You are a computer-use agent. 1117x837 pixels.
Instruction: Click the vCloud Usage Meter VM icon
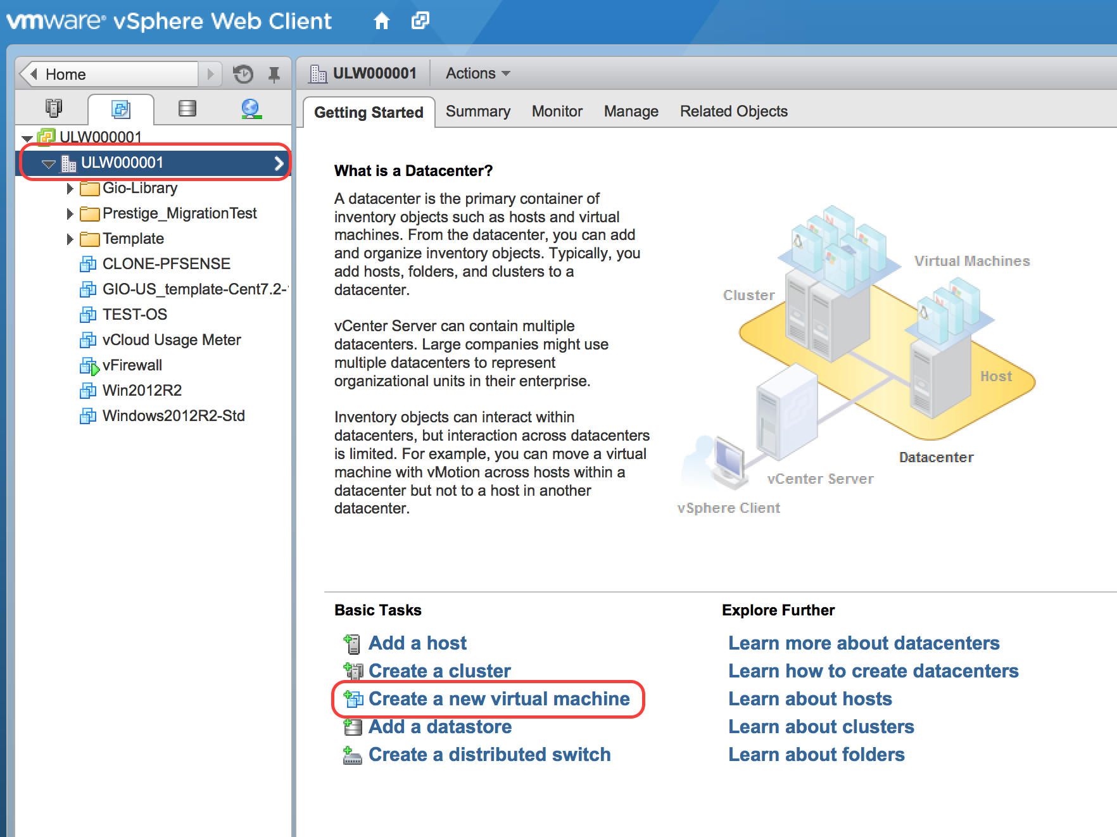click(x=88, y=340)
